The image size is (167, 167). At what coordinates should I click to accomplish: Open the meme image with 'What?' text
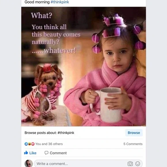click(x=83, y=67)
